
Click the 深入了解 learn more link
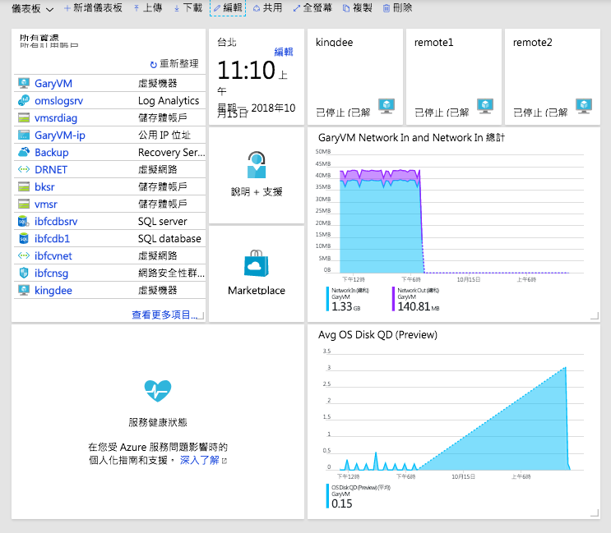point(200,460)
